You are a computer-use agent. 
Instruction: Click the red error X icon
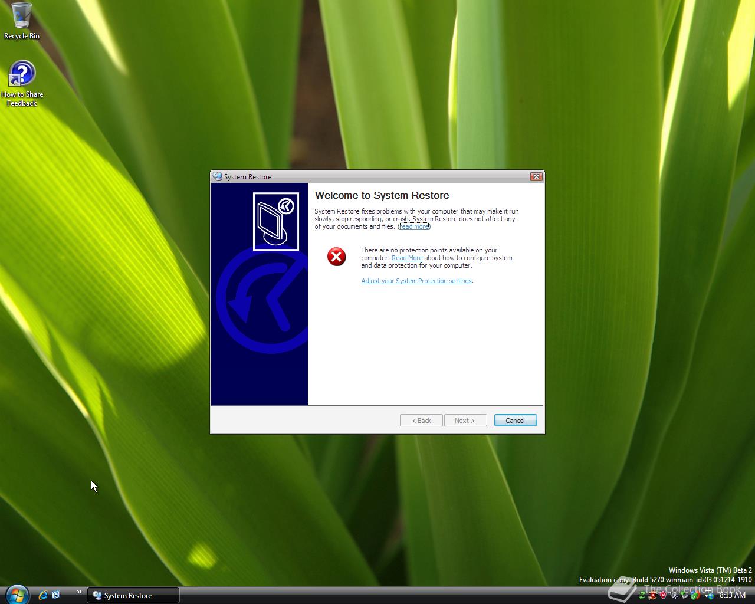tap(336, 257)
